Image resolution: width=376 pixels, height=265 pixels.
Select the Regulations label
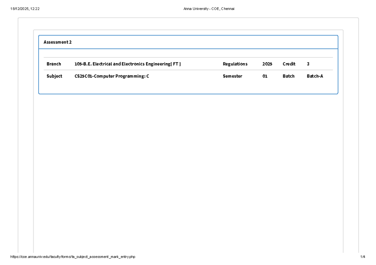(235, 64)
